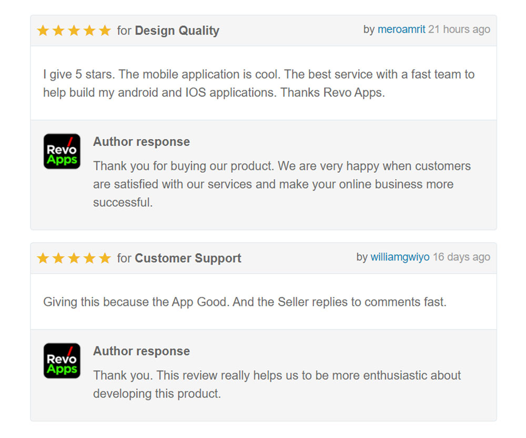The image size is (526, 438).
Task: Click review text about 5 stars mobile application
Action: point(259,83)
